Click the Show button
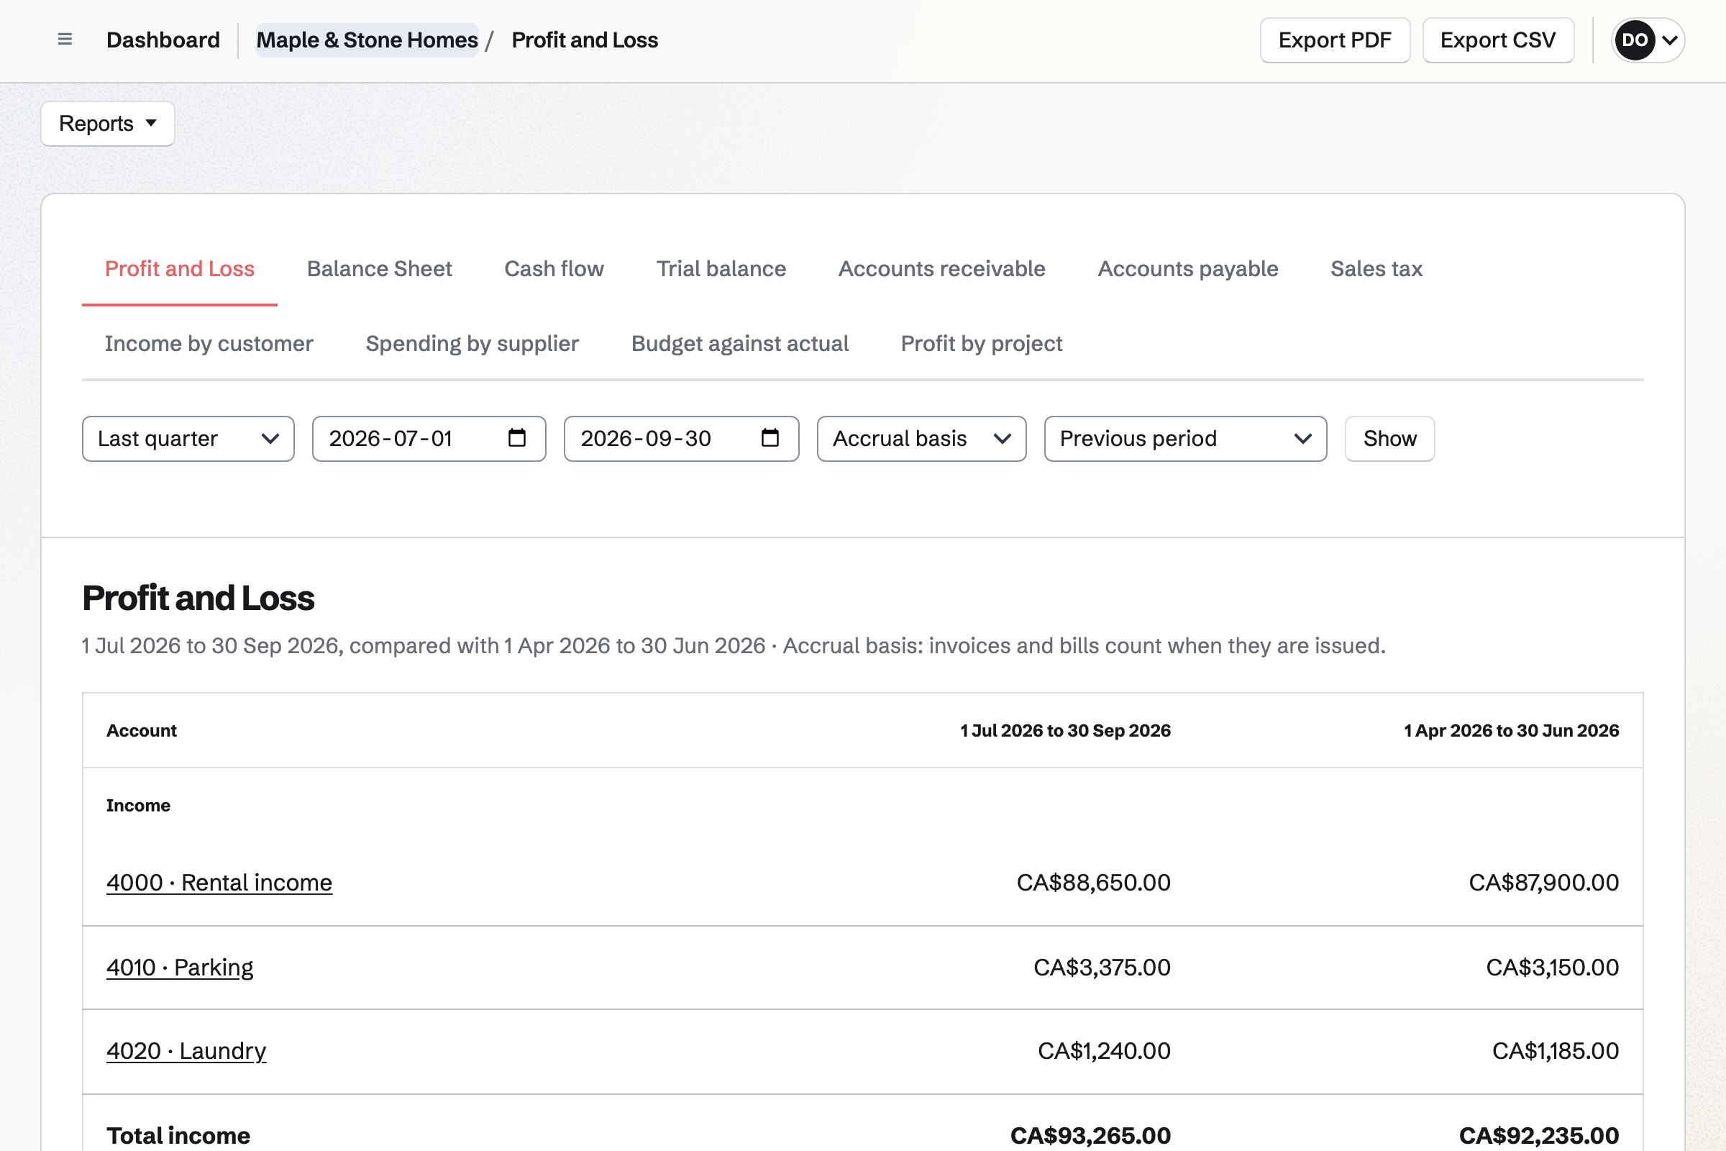The height and width of the screenshot is (1151, 1726). pyautogui.click(x=1390, y=439)
